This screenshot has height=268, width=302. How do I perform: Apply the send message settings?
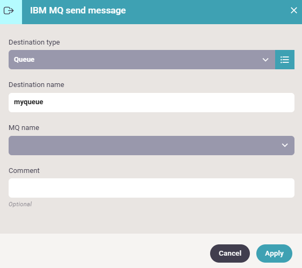[x=274, y=253]
